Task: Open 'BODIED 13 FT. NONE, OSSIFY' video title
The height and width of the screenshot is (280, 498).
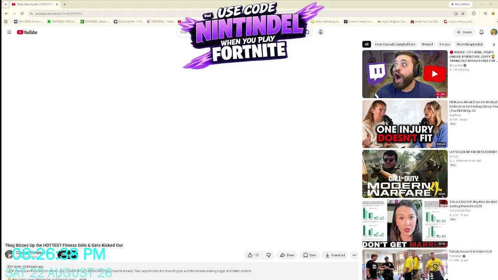Action: (473, 57)
